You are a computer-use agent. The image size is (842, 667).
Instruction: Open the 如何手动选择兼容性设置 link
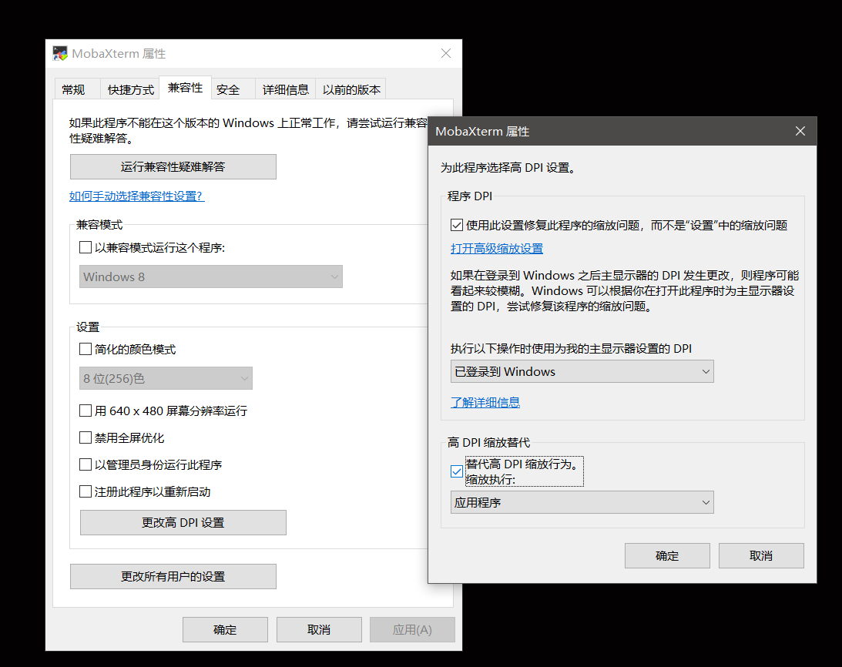[x=137, y=196]
